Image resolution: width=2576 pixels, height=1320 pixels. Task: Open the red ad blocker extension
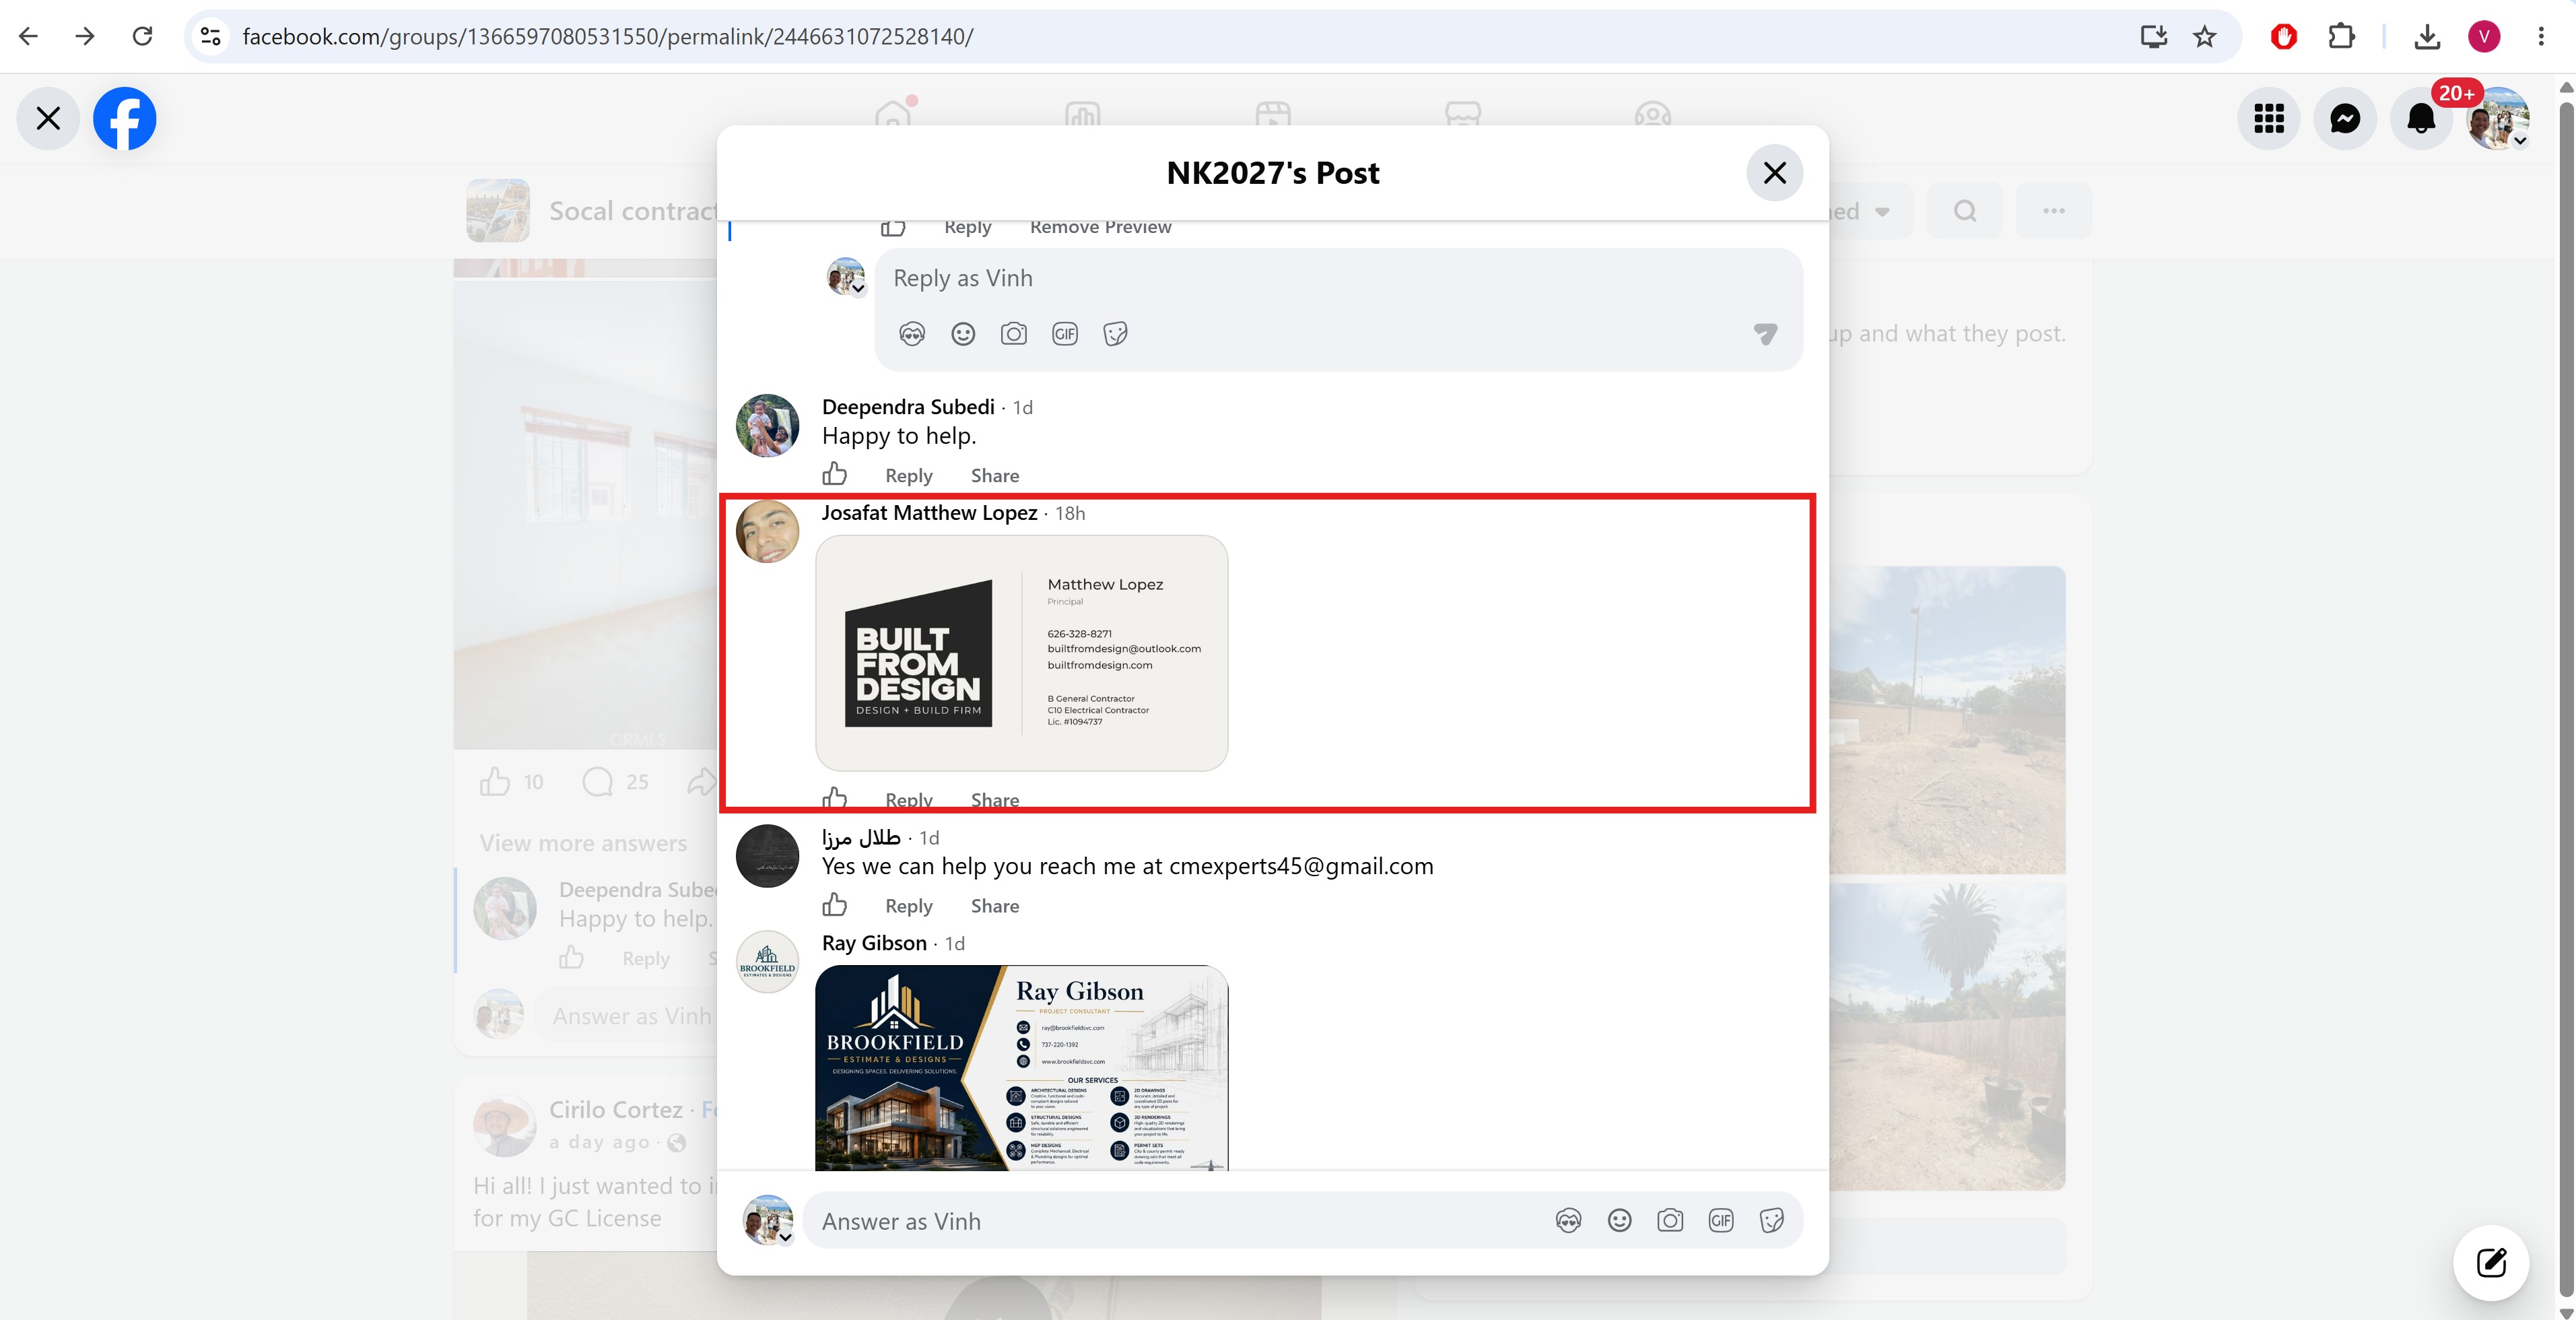pyautogui.click(x=2284, y=36)
